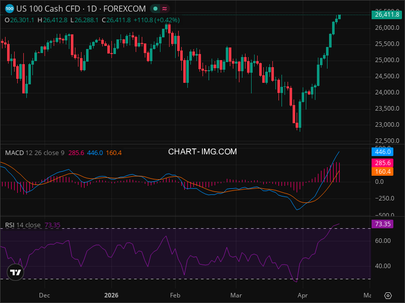Click the open price value 26,301.1

[x=22, y=20]
